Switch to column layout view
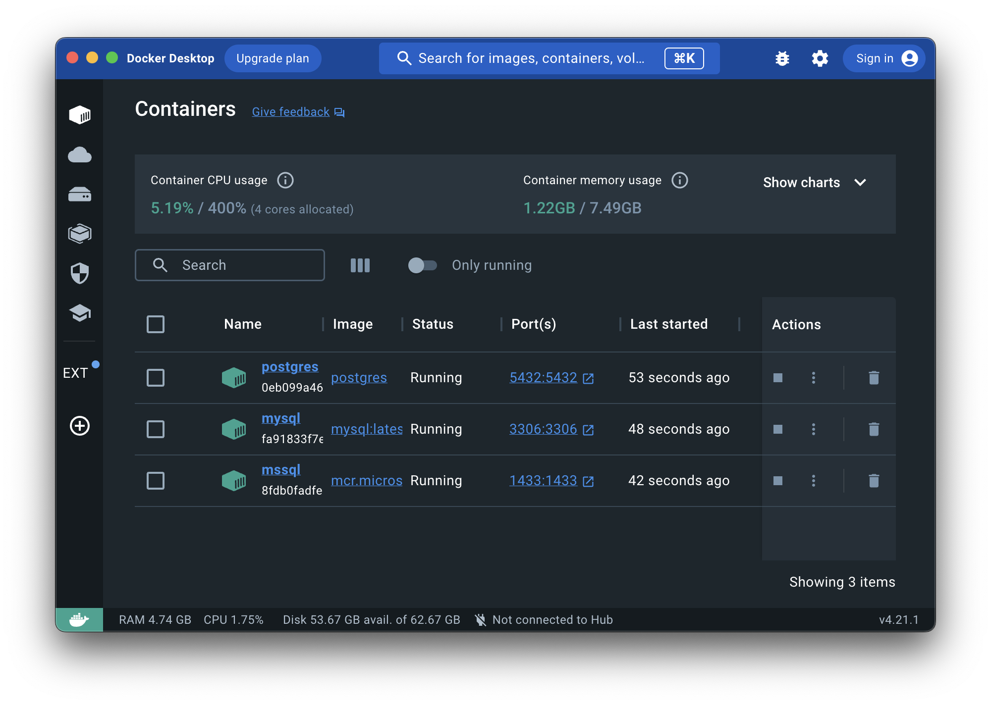Viewport: 991px width, 705px height. pos(360,265)
